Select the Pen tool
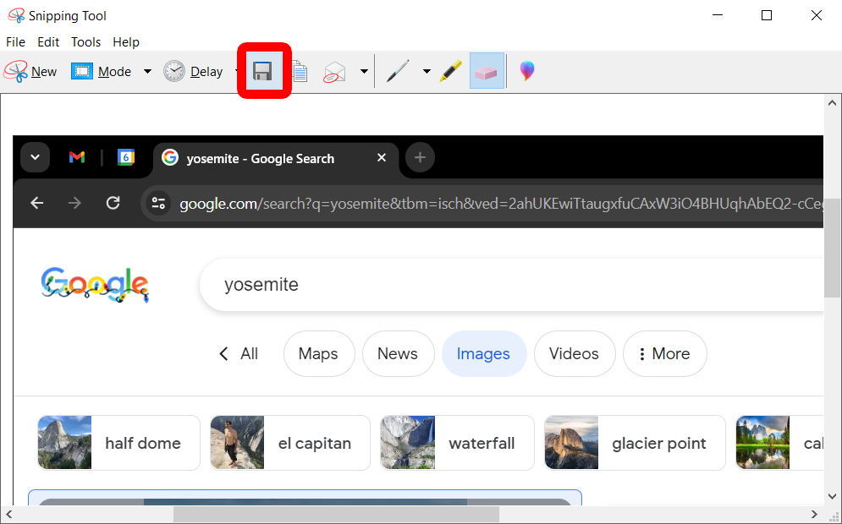The height and width of the screenshot is (524, 842). (397, 72)
